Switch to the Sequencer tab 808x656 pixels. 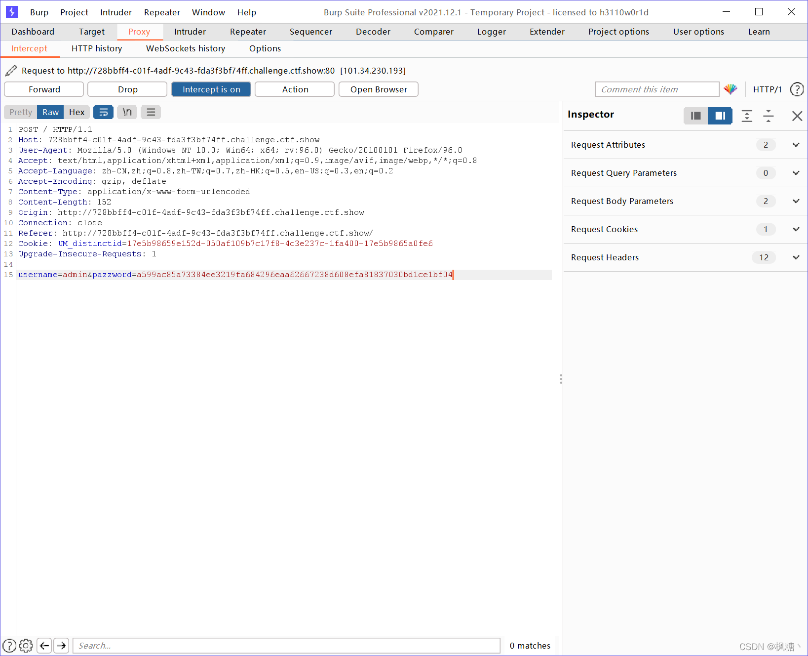pos(311,32)
